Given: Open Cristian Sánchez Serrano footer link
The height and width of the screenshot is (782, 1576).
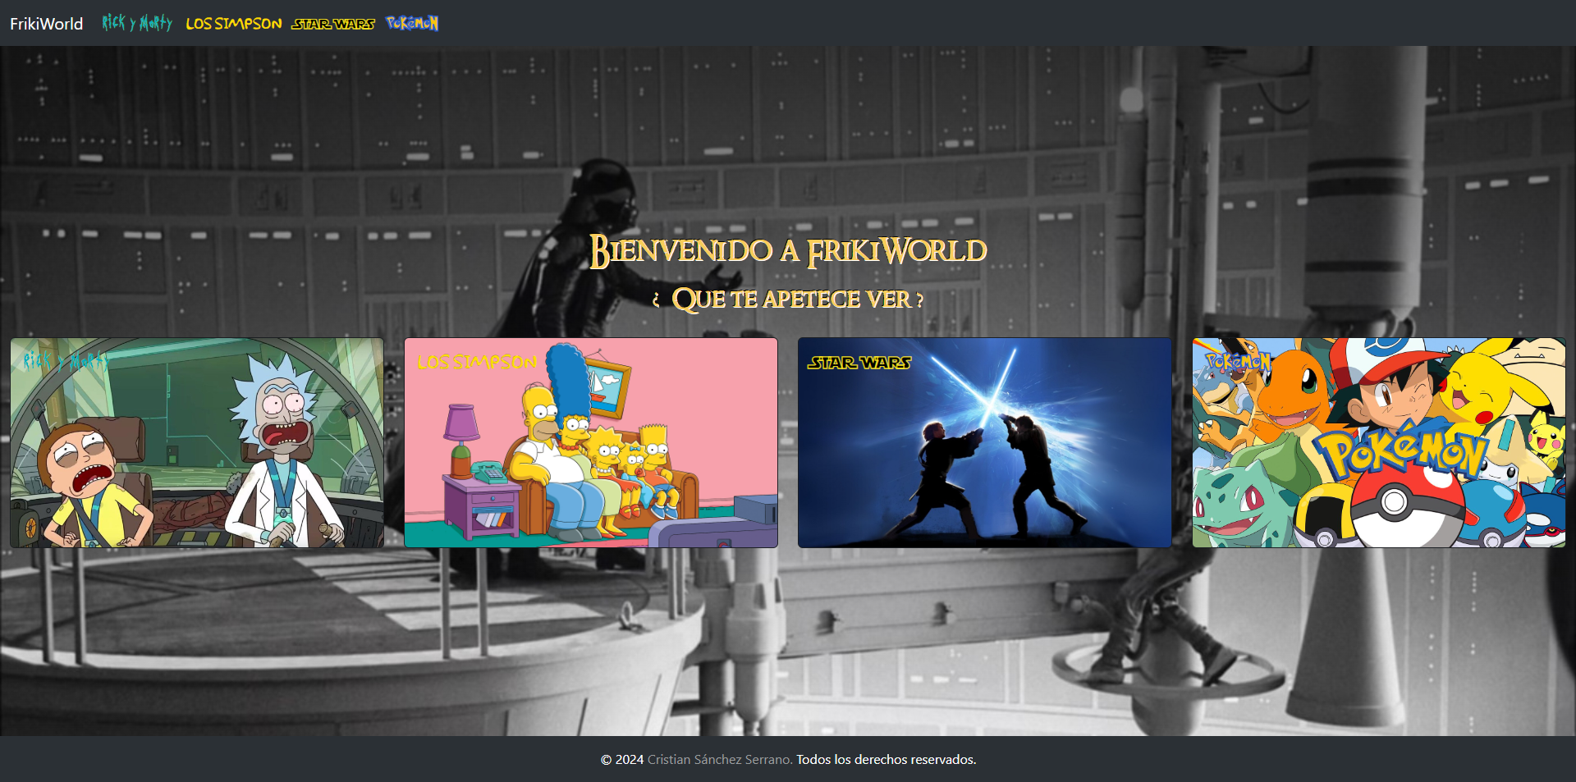Looking at the screenshot, I should pyautogui.click(x=719, y=760).
